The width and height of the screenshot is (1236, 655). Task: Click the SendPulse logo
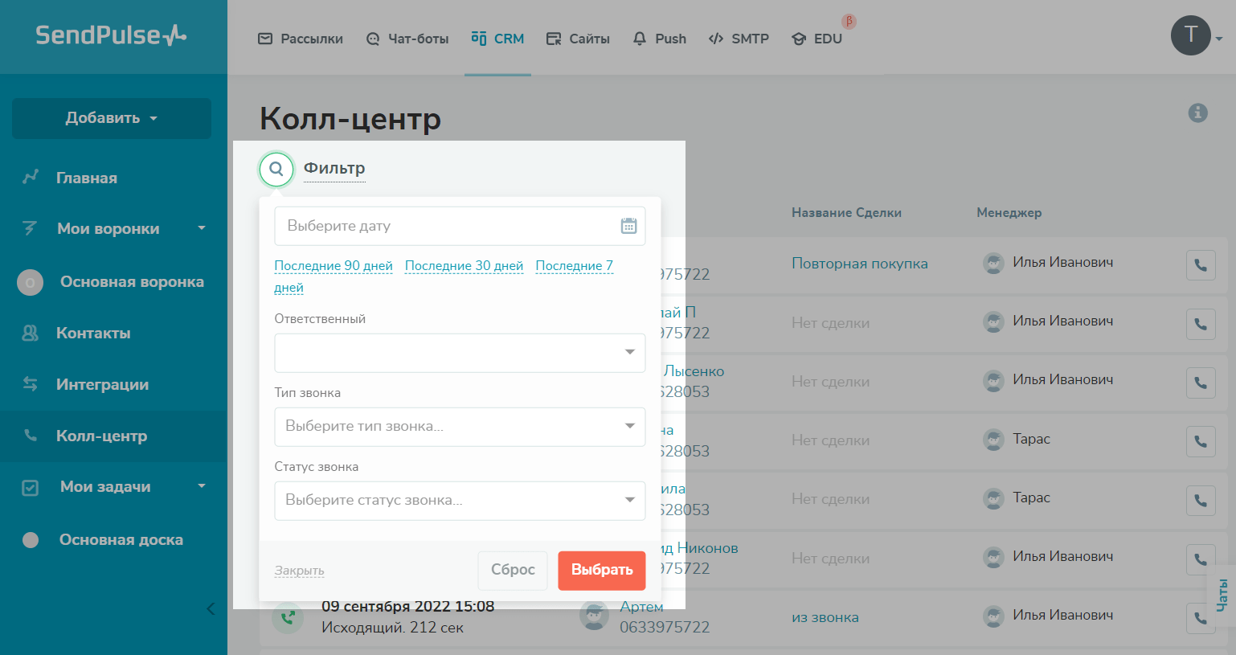pos(111,35)
